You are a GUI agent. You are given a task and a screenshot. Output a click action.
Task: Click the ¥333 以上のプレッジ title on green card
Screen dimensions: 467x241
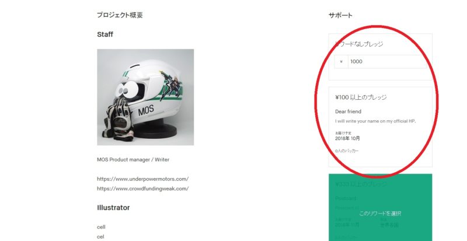pyautogui.click(x=361, y=184)
